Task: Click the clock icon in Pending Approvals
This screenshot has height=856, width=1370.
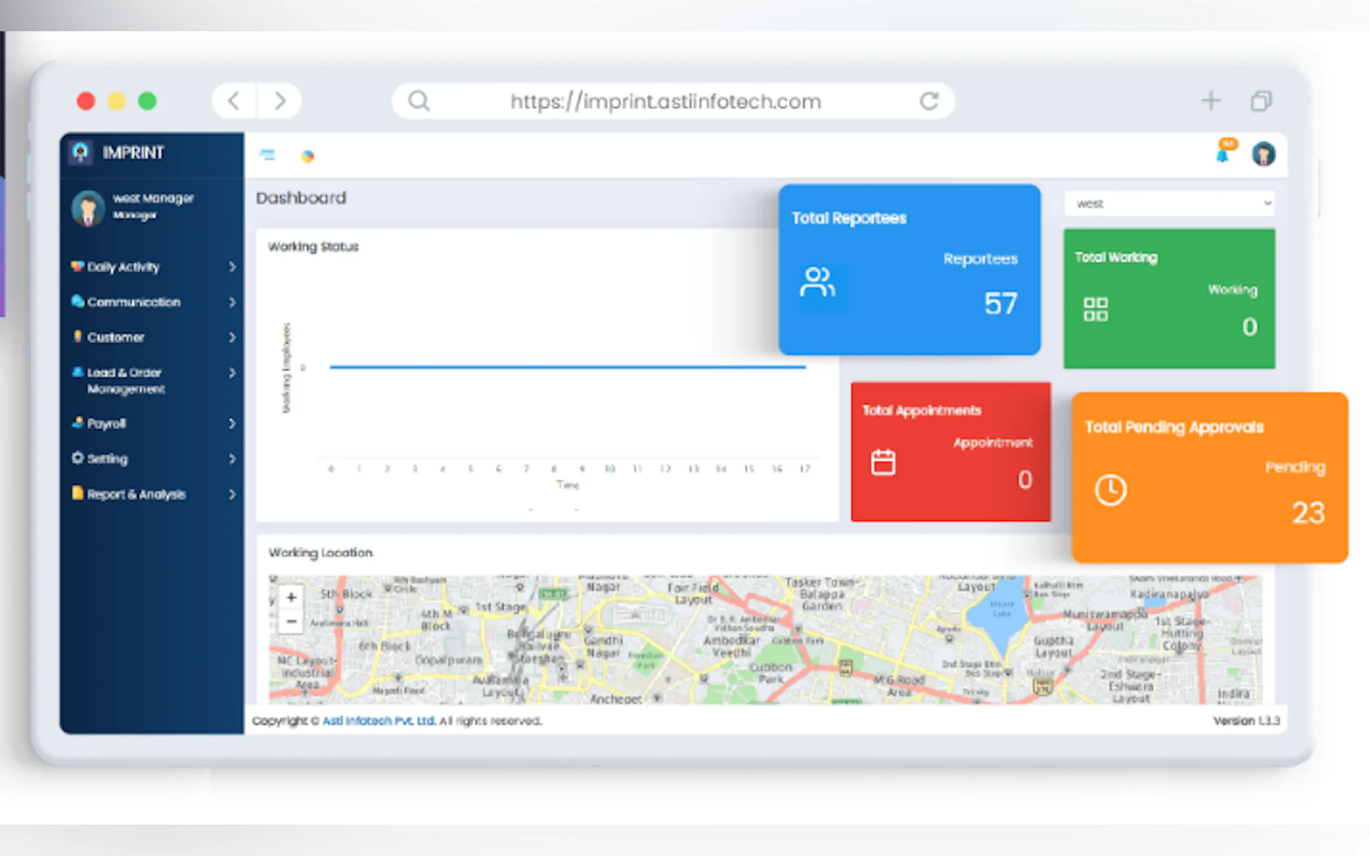Action: click(1110, 489)
